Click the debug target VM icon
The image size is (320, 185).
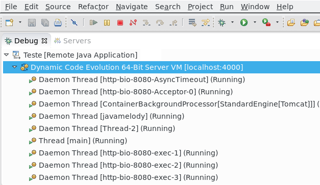(x=24, y=67)
